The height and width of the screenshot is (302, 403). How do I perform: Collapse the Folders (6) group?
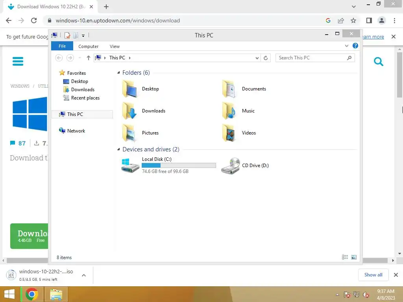(x=118, y=73)
